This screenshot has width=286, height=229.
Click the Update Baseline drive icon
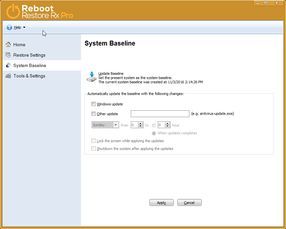coord(91,77)
